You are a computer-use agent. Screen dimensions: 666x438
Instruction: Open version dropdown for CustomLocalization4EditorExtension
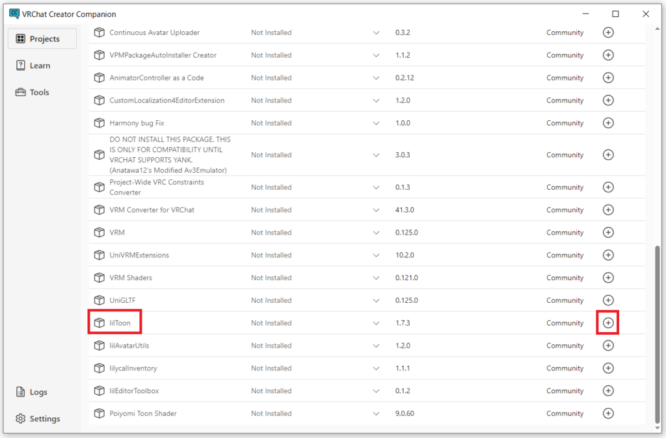point(376,100)
